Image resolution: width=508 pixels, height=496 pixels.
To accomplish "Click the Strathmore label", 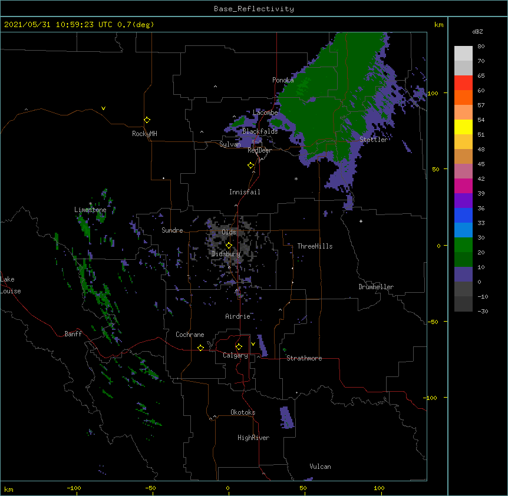I will click(304, 358).
